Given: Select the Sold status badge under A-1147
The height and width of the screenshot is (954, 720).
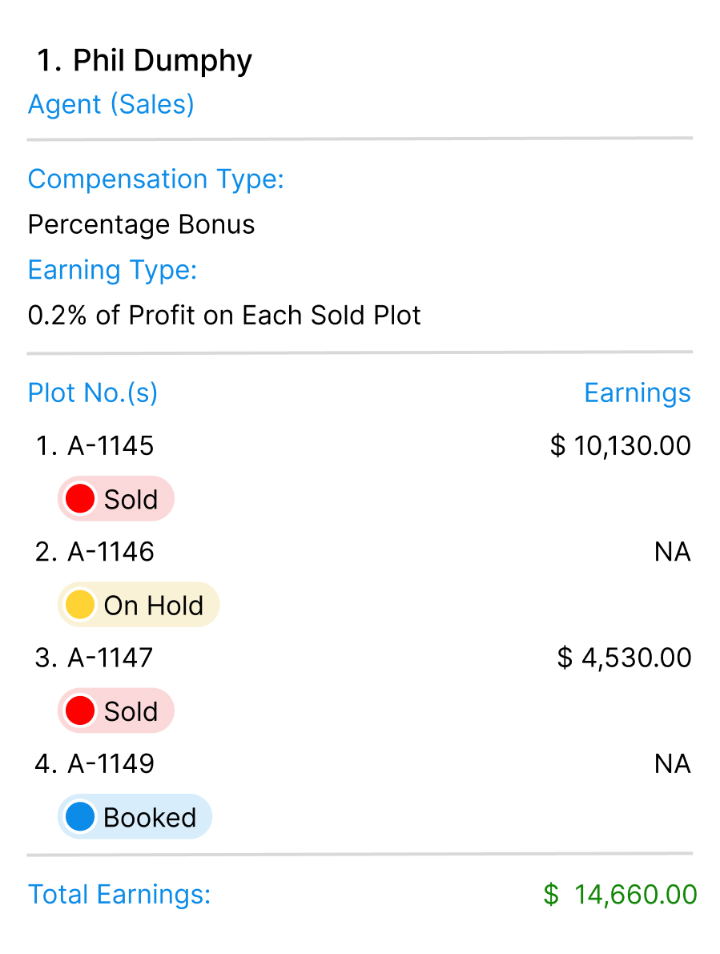Looking at the screenshot, I should click(116, 710).
